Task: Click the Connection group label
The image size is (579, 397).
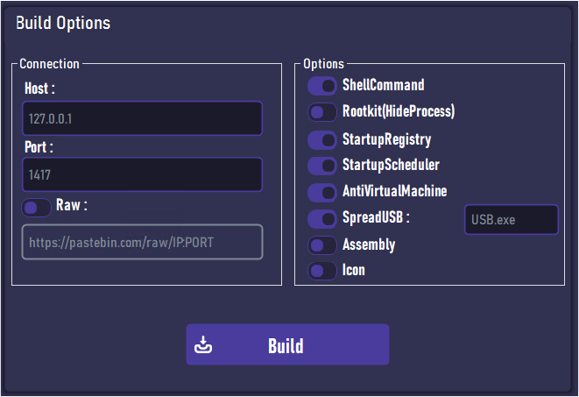Action: 49,64
